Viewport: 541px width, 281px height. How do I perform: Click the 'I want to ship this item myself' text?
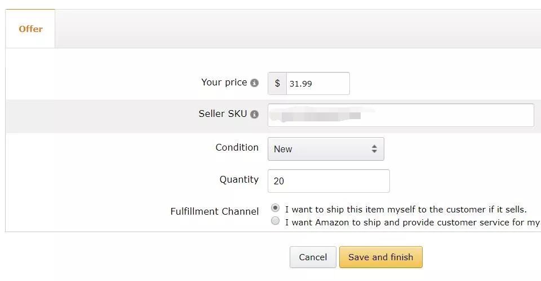pos(406,209)
